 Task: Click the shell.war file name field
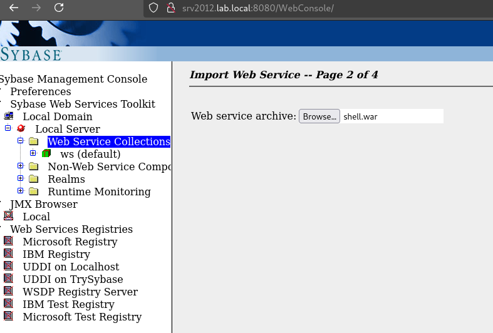coord(392,116)
